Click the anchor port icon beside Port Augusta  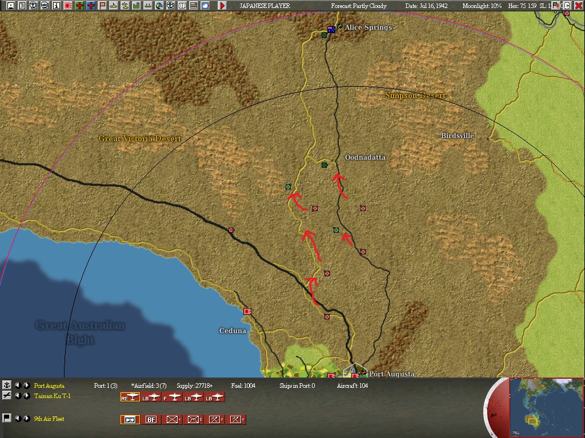tap(6, 385)
